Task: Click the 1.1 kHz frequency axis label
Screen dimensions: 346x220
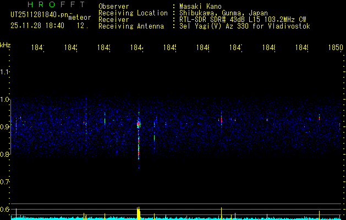Action: [x=4, y=72]
